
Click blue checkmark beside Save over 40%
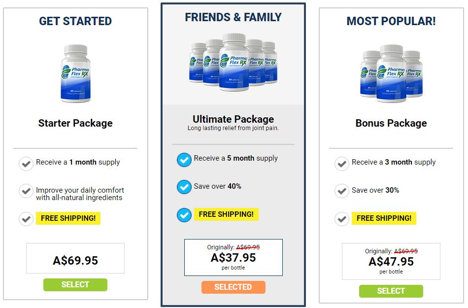tap(184, 187)
